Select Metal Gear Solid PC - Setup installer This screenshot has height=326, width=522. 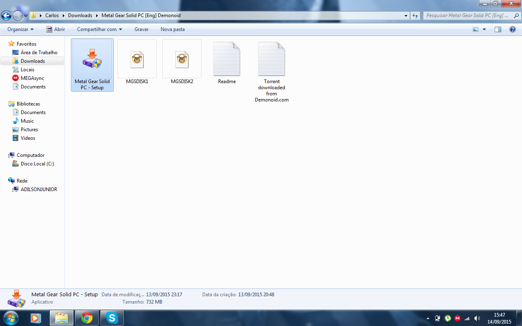pos(92,65)
